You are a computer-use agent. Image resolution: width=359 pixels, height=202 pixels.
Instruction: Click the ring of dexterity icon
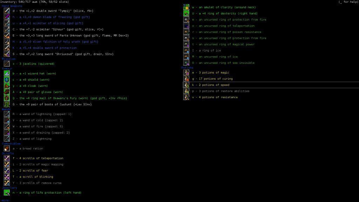tap(186, 14)
